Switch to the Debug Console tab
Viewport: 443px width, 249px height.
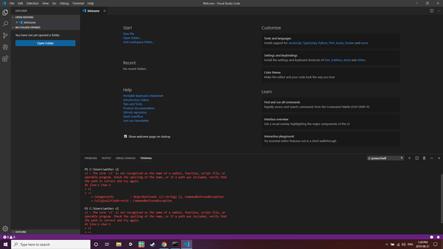(x=125, y=158)
